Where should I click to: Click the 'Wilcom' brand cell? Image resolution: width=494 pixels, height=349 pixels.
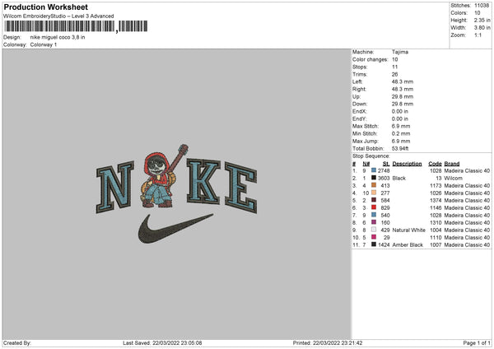(453, 178)
